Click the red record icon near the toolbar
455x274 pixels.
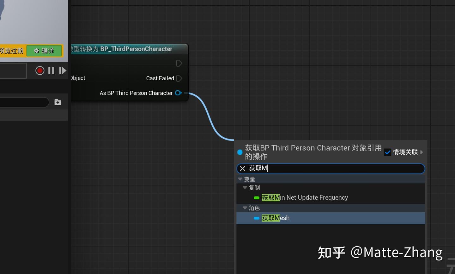point(39,70)
